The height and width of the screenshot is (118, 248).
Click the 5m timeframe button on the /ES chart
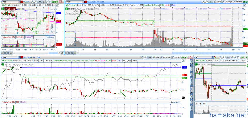pyautogui.click(x=228, y=57)
